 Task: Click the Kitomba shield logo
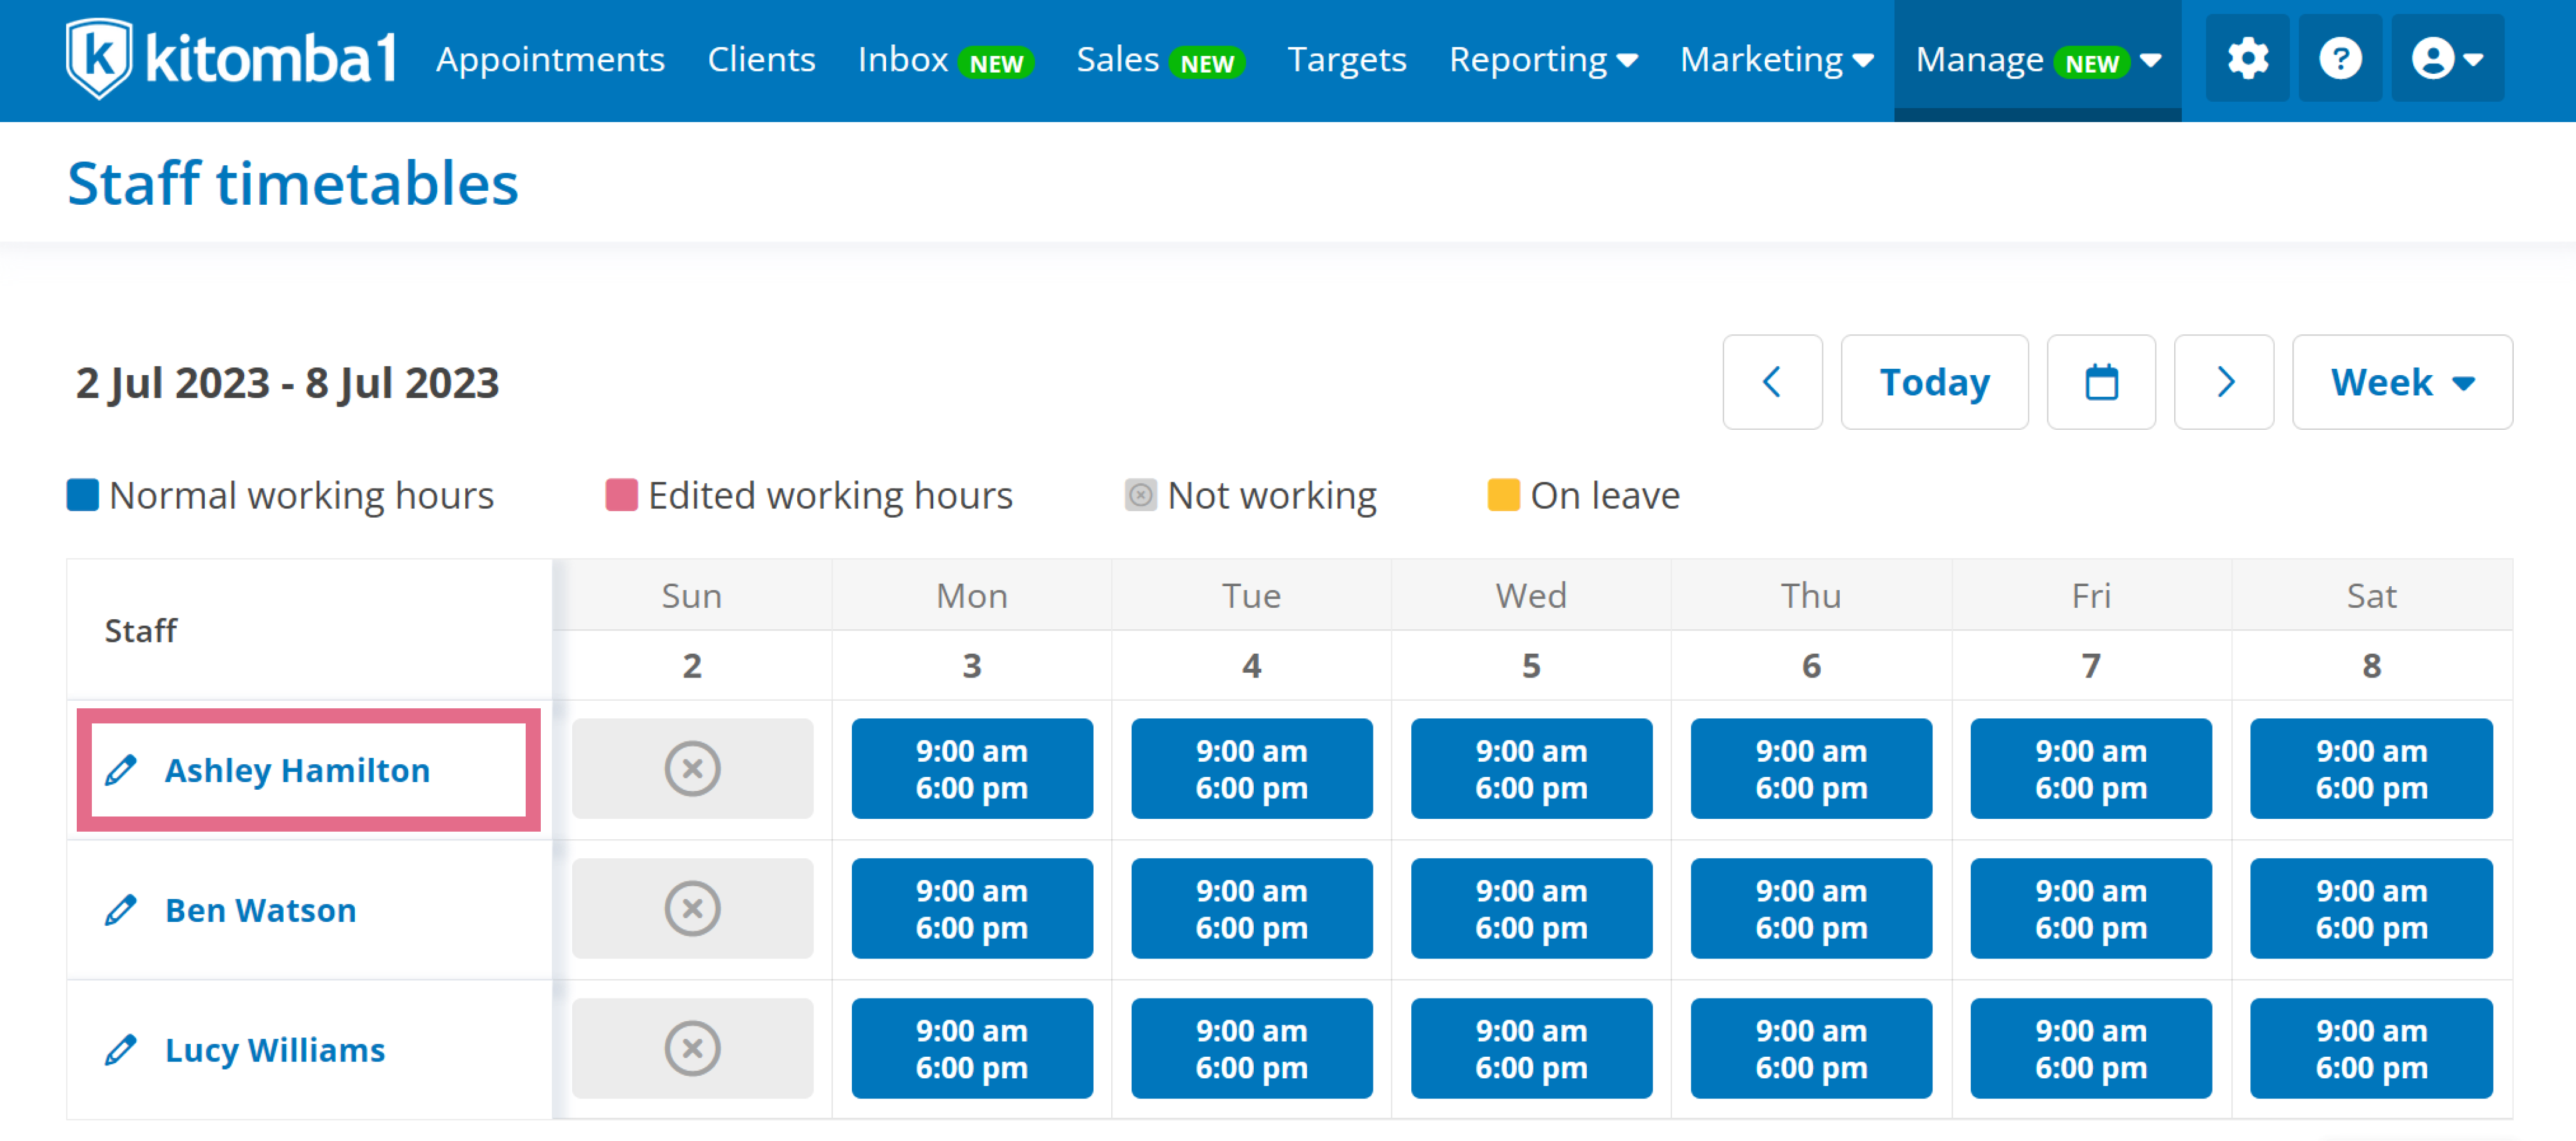[98, 58]
